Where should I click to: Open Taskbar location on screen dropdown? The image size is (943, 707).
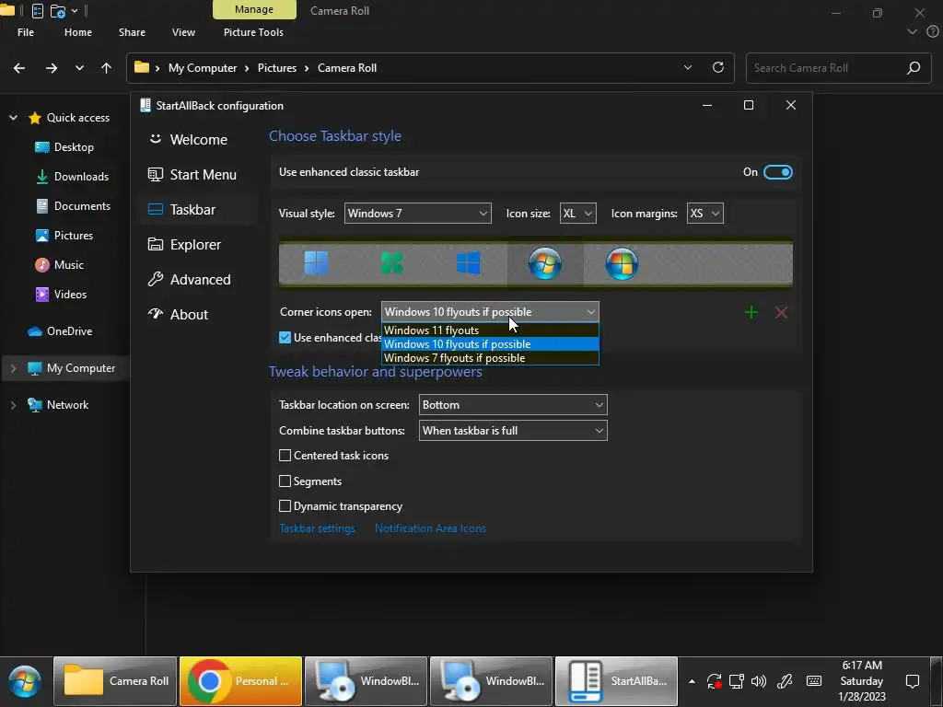click(x=513, y=405)
